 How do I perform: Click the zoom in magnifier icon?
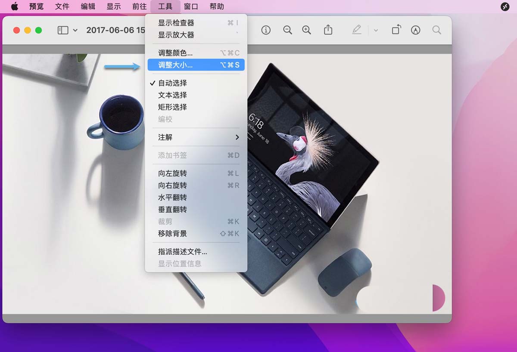click(306, 30)
